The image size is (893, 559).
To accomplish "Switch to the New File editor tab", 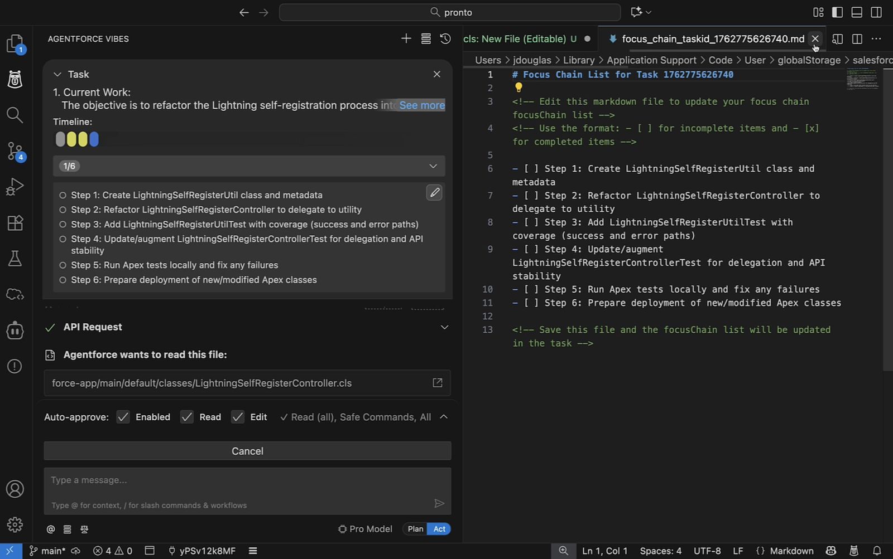I will [x=519, y=38].
